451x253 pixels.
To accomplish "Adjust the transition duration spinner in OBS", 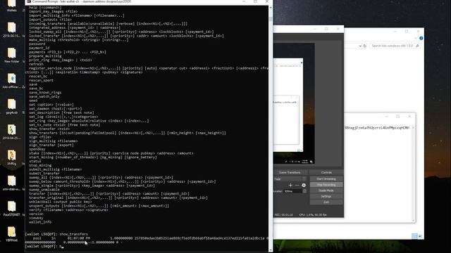I will (304, 191).
